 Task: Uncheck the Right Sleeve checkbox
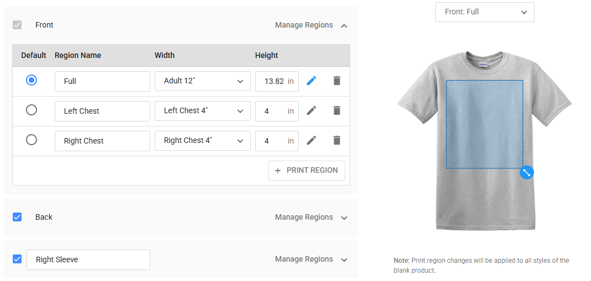tap(17, 259)
